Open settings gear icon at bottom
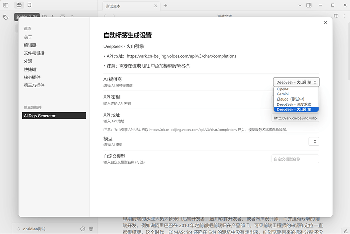This screenshot has width=350, height=234. coord(91,229)
